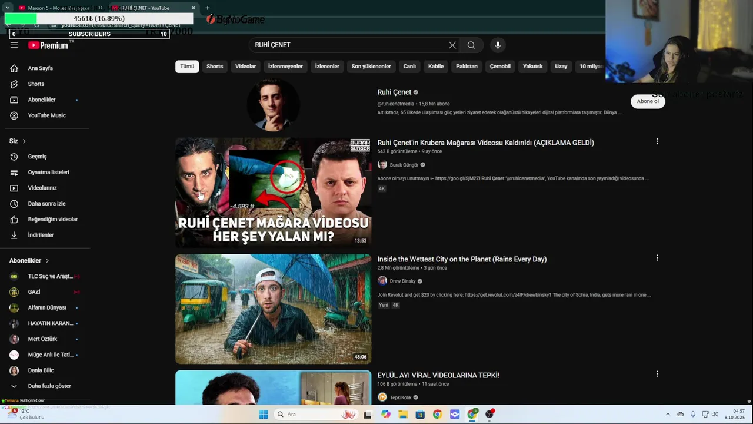
Task: Select the Çernobil filter chip
Action: (500, 67)
